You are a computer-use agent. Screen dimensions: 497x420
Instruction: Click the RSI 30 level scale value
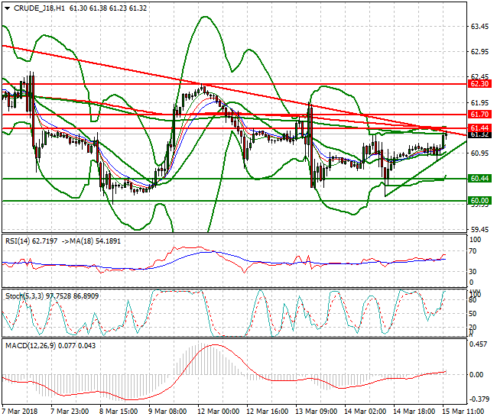[473, 272]
